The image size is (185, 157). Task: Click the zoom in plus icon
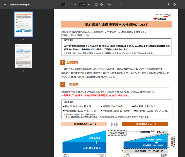pyautogui.click(x=89, y=5)
